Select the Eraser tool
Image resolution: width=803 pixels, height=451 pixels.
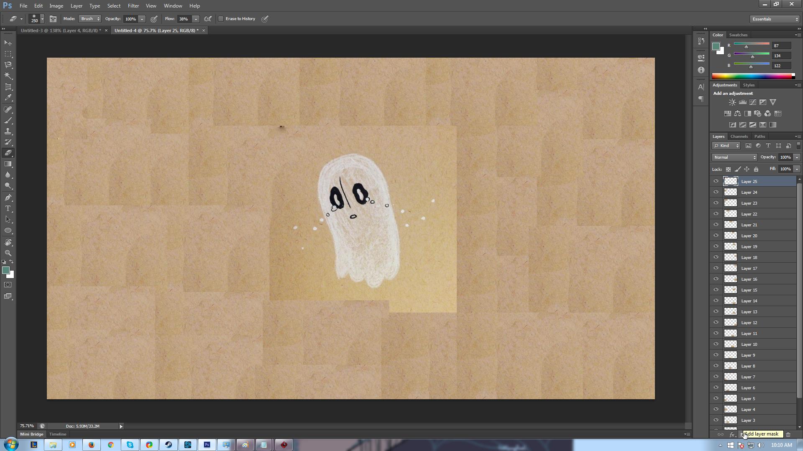8,153
